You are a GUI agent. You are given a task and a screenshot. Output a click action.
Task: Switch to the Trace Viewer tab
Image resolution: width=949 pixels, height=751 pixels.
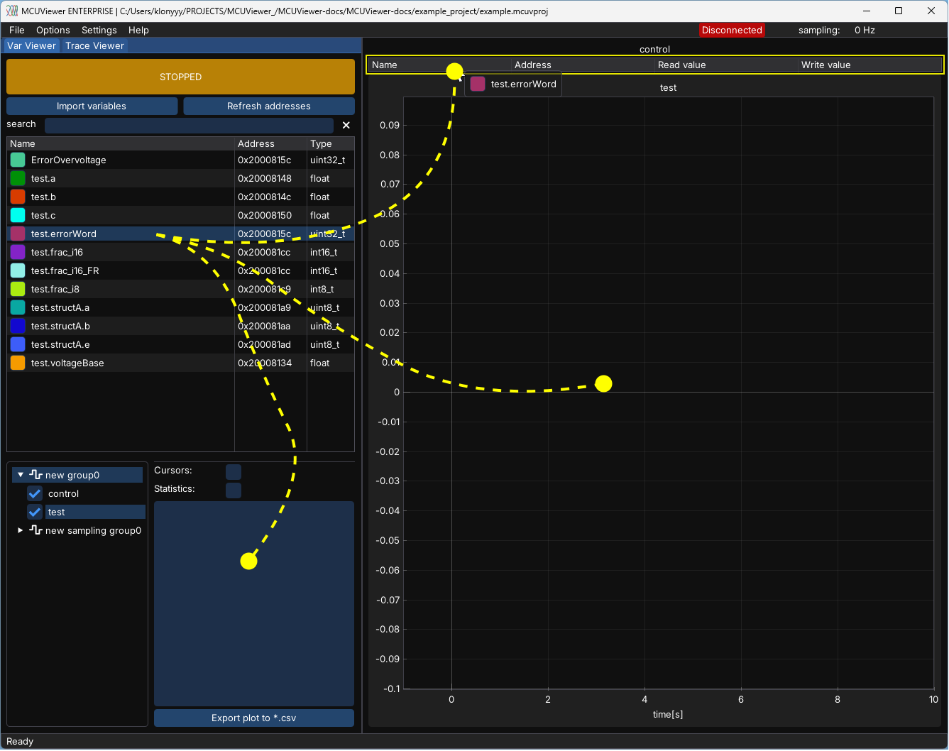tap(94, 45)
